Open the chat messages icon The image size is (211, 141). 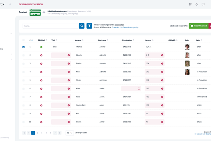(203, 4)
